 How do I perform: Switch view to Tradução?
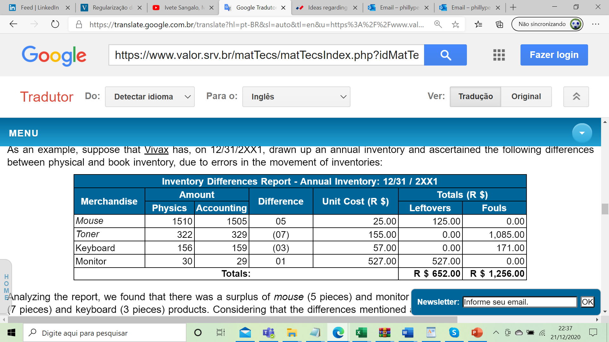pos(475,97)
